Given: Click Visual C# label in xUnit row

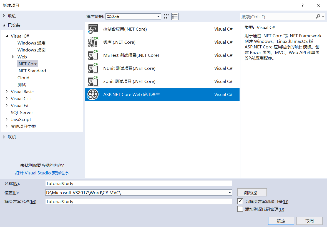Looking at the screenshot, I should (223, 81).
